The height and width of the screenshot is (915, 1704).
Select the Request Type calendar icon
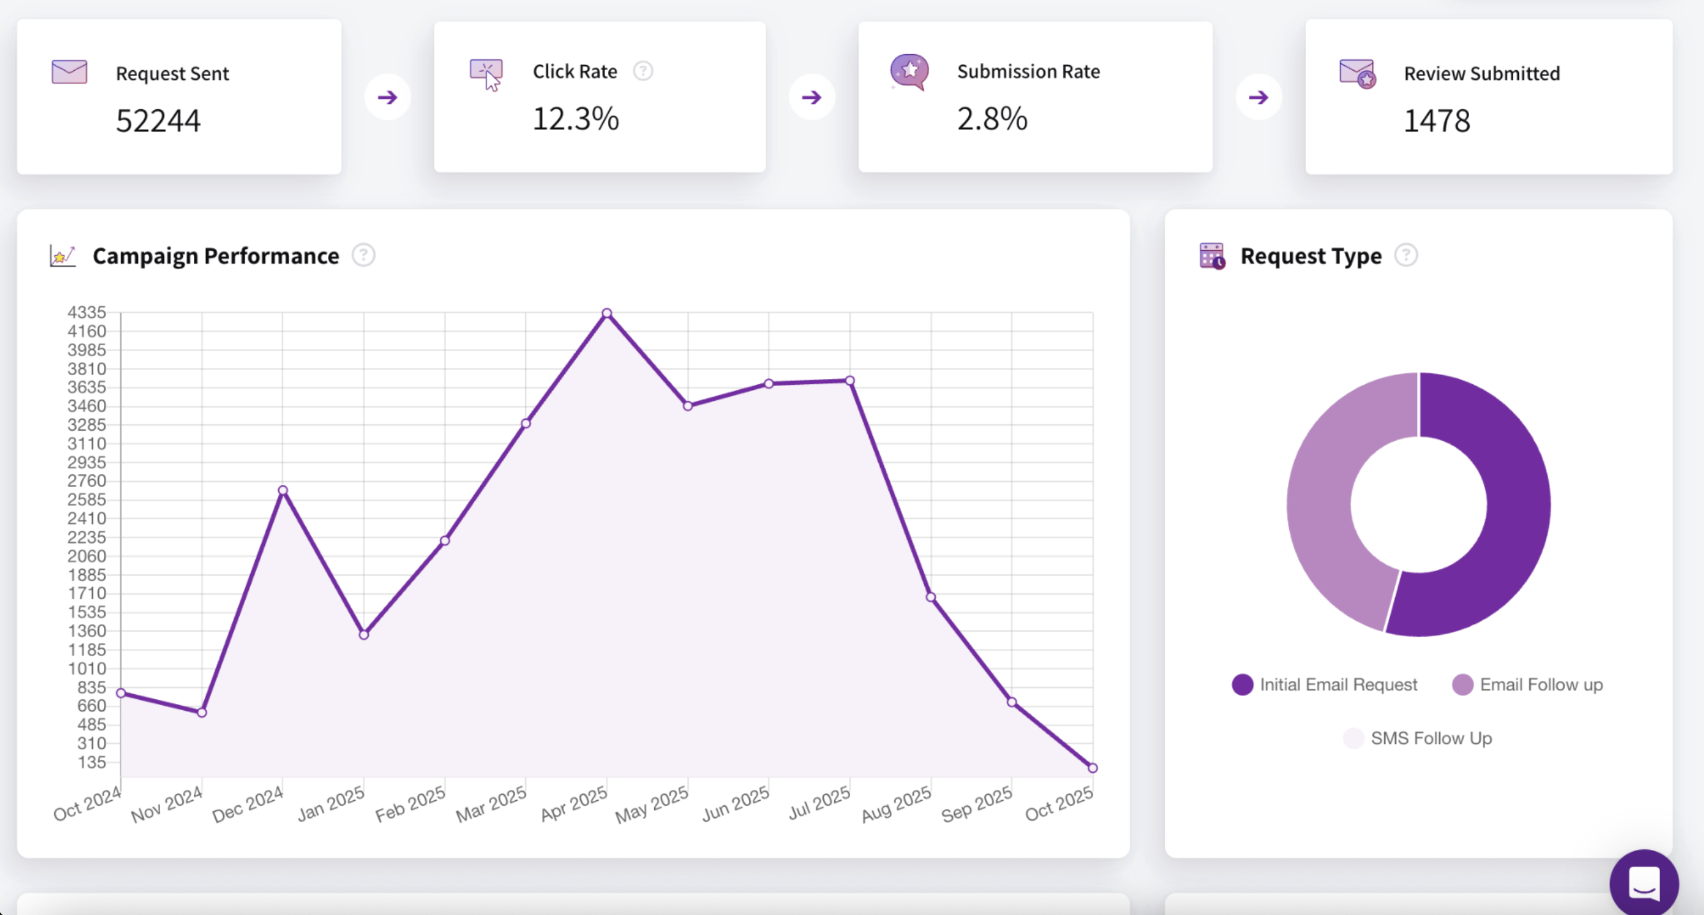(x=1211, y=256)
